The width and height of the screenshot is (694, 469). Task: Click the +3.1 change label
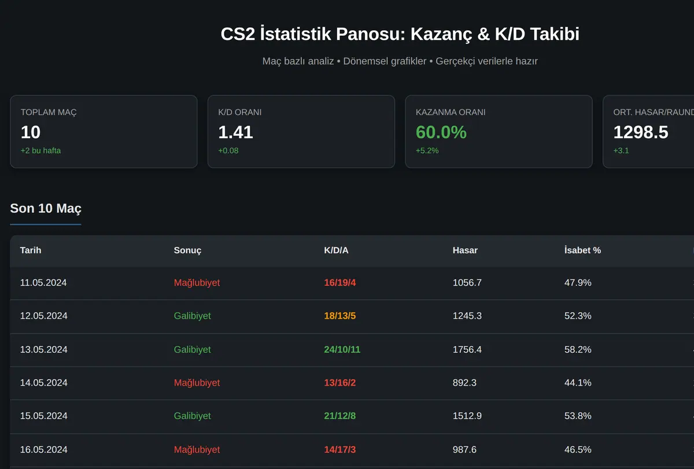tap(621, 150)
